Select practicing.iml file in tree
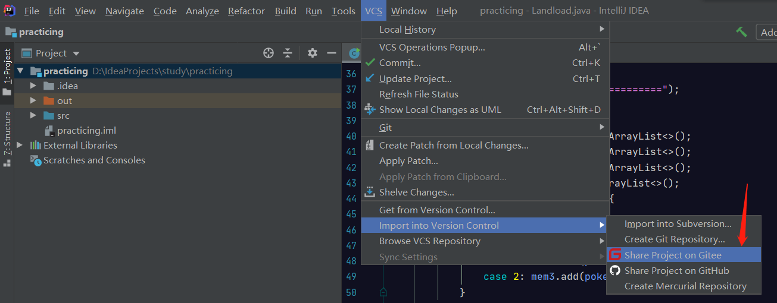The height and width of the screenshot is (303, 777). (86, 131)
